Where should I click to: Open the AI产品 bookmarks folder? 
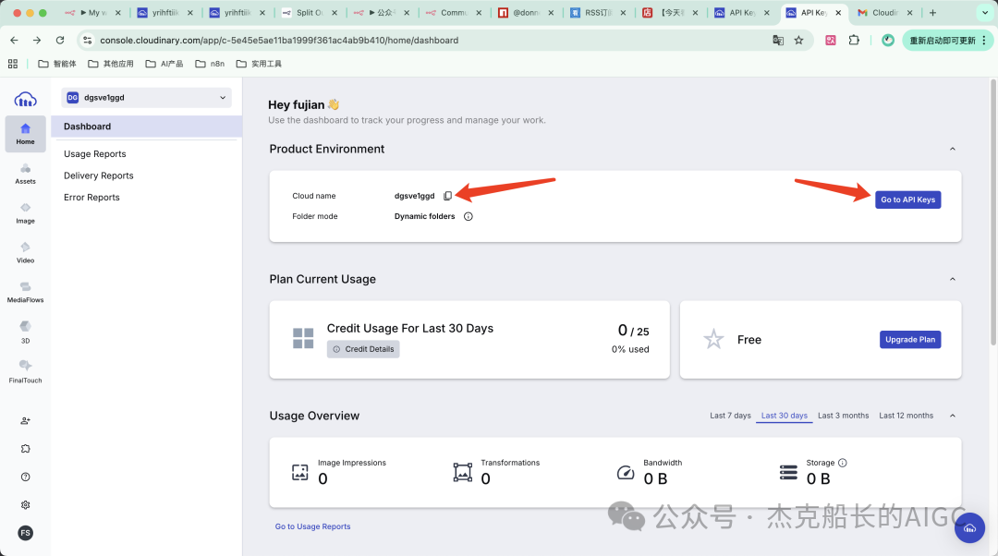[164, 64]
